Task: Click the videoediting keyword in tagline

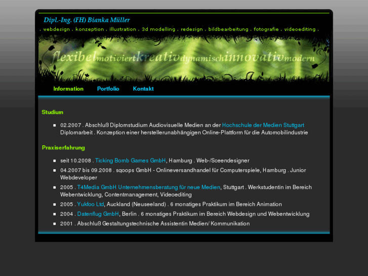Action: (300, 29)
